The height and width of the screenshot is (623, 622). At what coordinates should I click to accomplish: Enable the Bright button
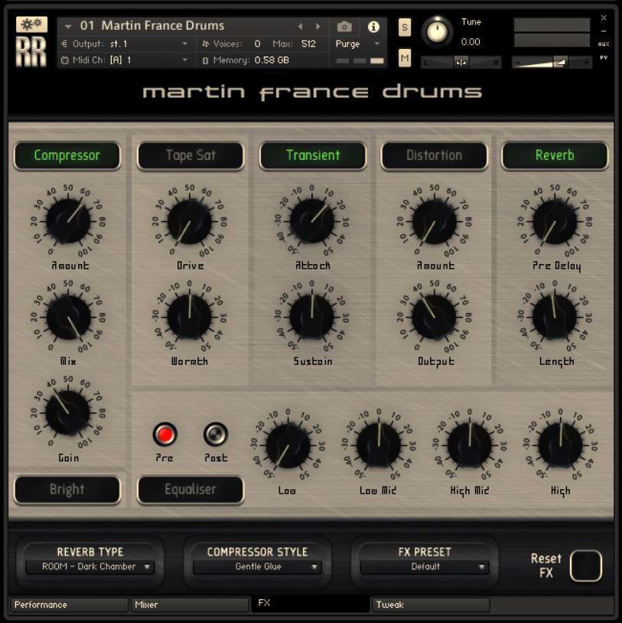coord(67,490)
